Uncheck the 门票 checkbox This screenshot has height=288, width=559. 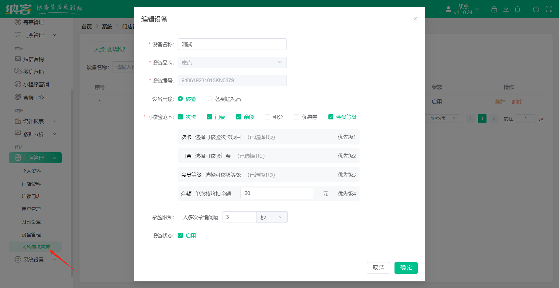(x=209, y=117)
